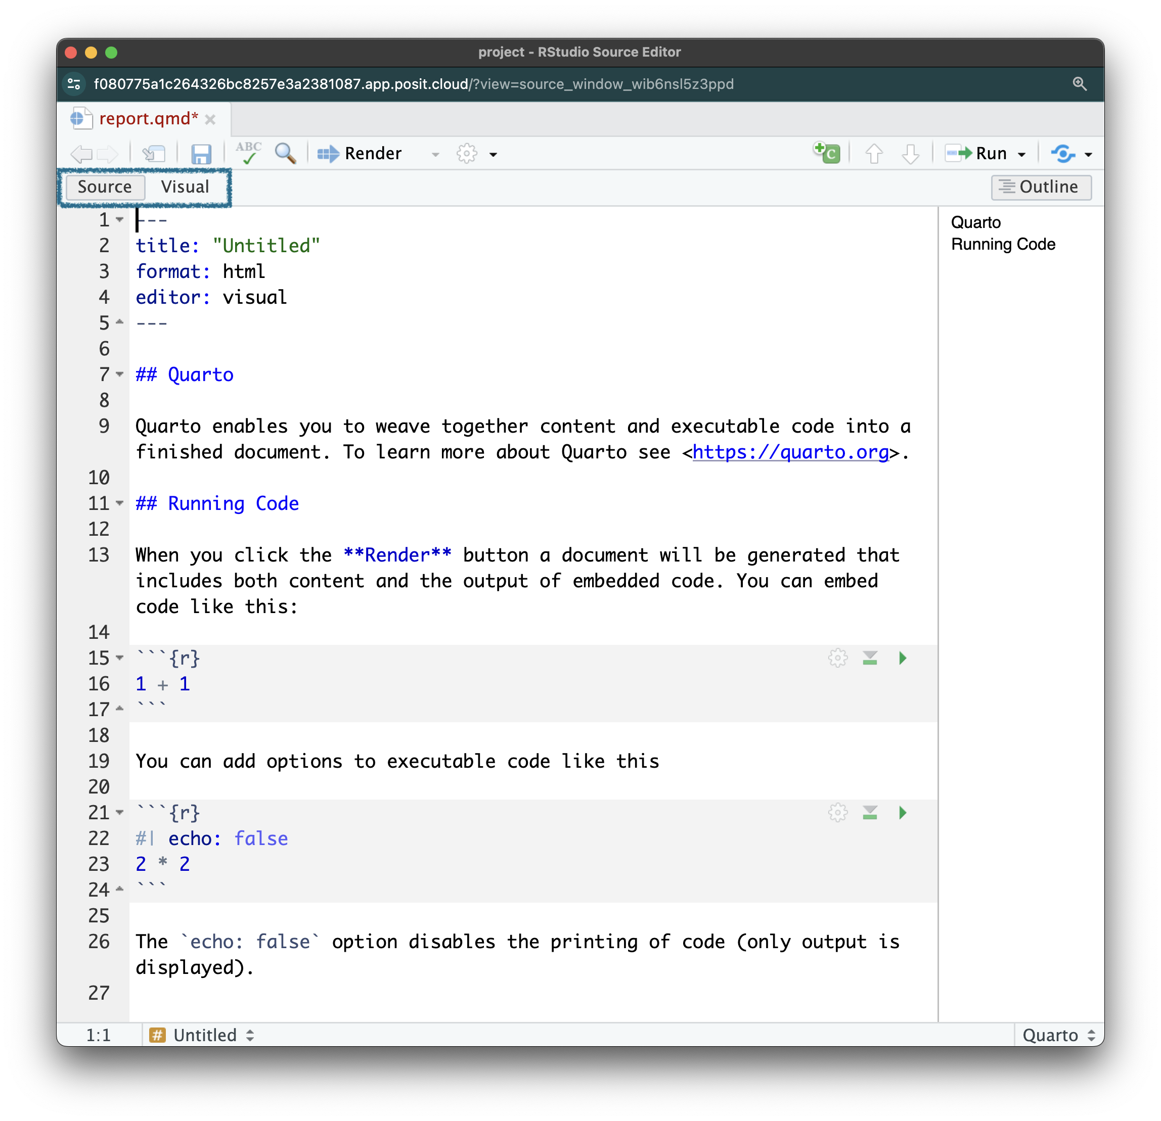Run the 2 * 2 code chunk
This screenshot has width=1161, height=1121.
tap(902, 813)
